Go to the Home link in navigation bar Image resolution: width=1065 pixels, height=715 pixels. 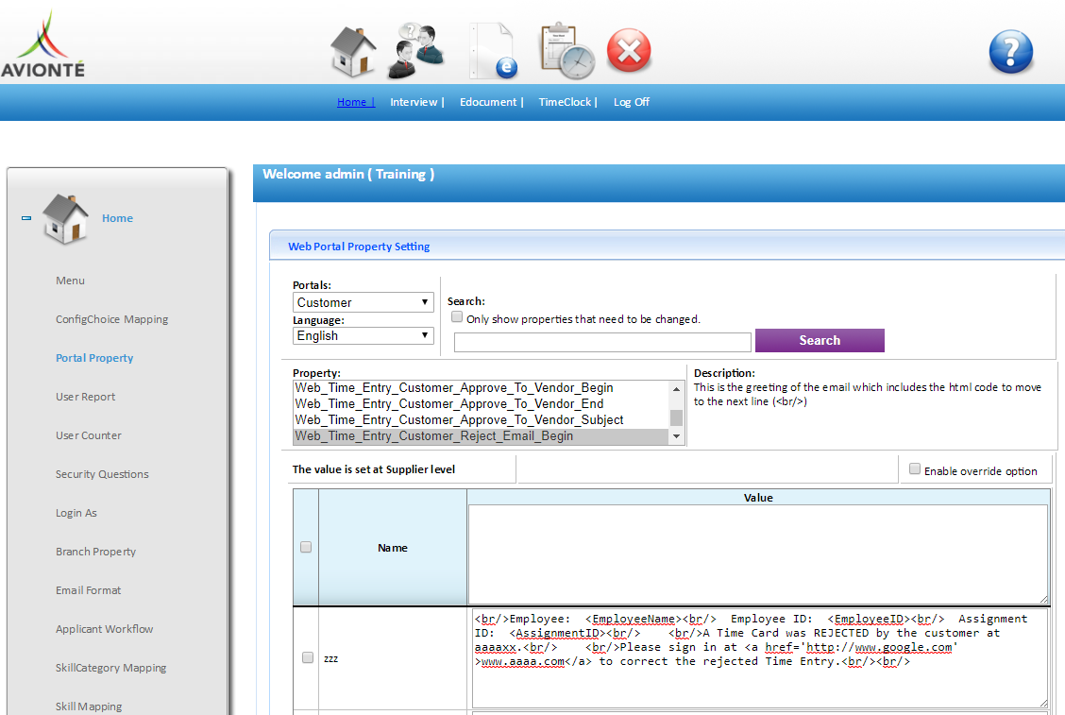click(355, 102)
